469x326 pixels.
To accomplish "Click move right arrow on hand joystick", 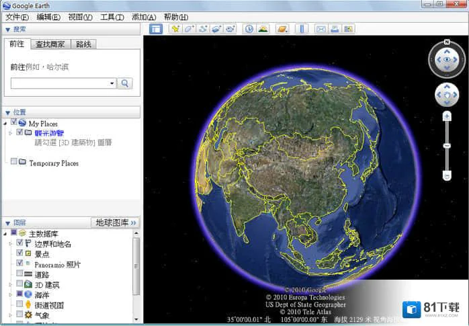I will click(x=455, y=95).
